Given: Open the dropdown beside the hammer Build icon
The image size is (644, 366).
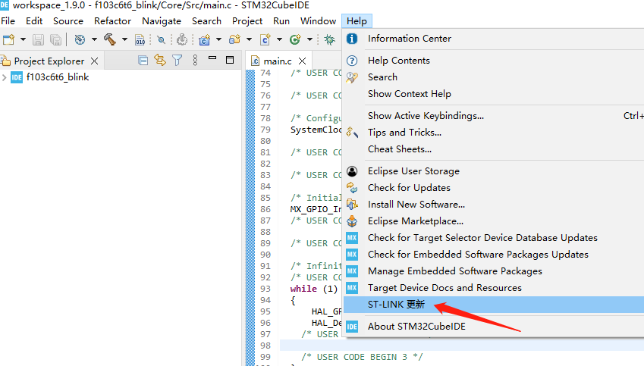Looking at the screenshot, I should coord(124,40).
